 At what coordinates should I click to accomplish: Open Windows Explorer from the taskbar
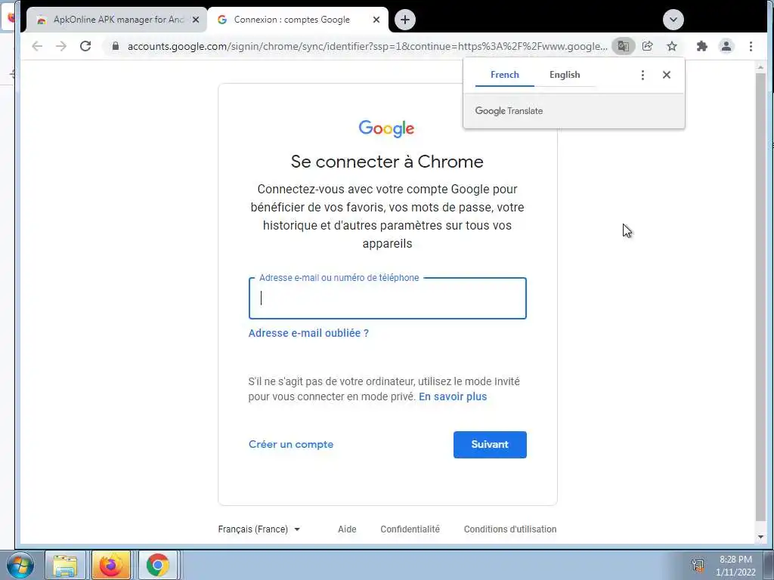65,565
